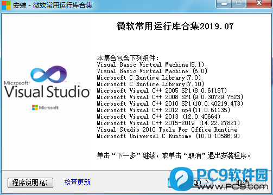Click the Visual Studio infinity logo
Viewport: 273px width, 195px height.
pos(49,74)
